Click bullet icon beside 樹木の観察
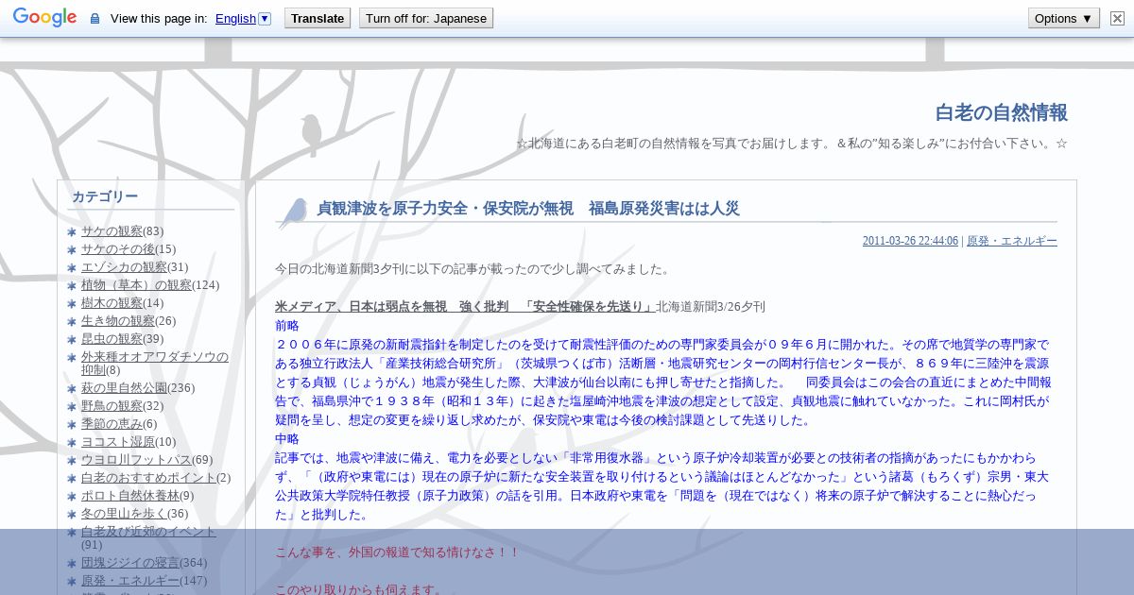 73,304
